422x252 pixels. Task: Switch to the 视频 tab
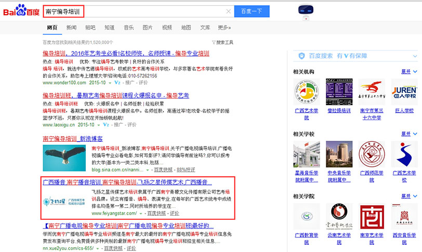point(167,28)
